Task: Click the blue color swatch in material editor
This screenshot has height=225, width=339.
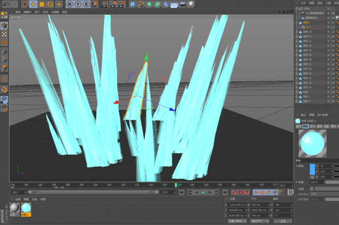Action: tap(312, 168)
